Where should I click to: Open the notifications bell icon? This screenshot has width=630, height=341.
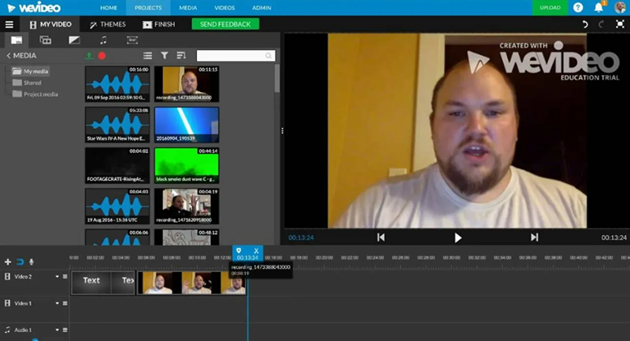pos(598,8)
